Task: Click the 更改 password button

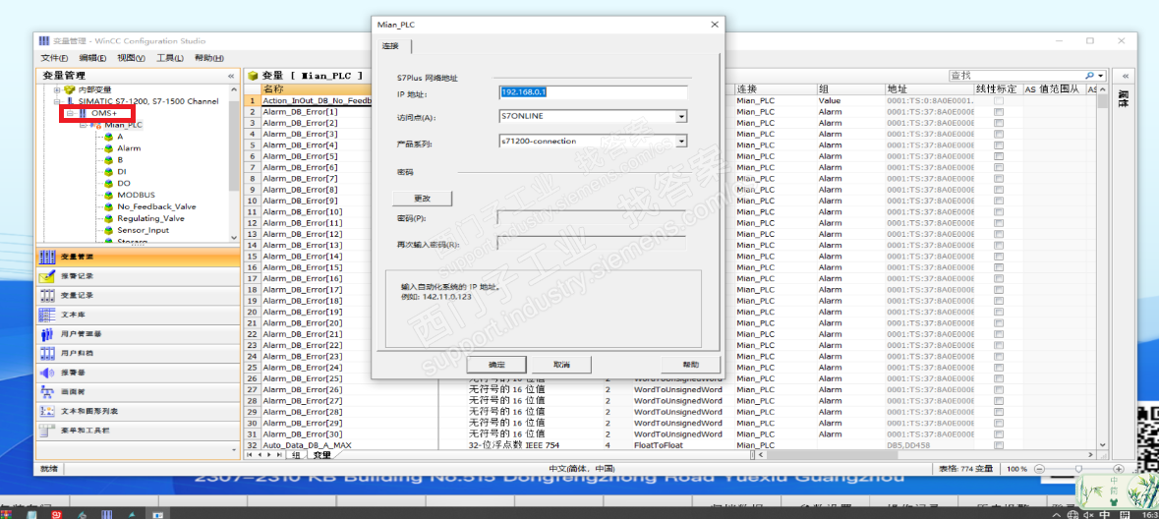Action: pyautogui.click(x=422, y=199)
